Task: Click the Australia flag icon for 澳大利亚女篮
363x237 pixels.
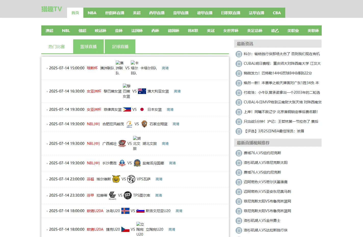Action: (142, 91)
